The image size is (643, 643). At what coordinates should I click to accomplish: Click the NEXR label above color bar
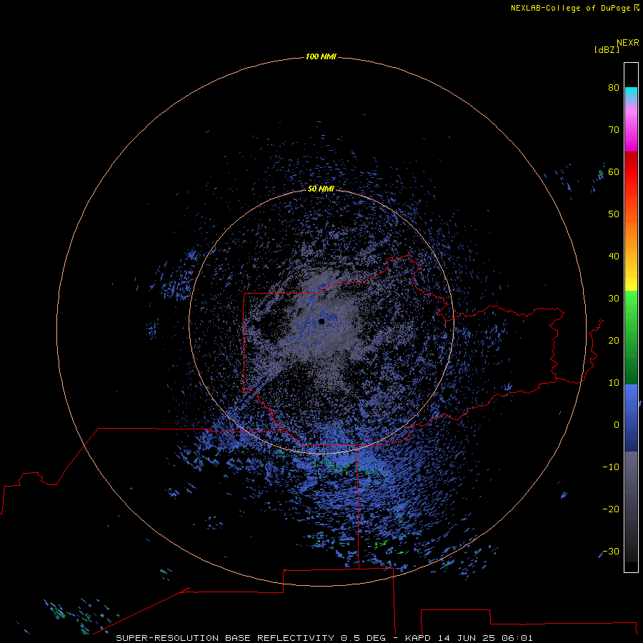pyautogui.click(x=628, y=43)
